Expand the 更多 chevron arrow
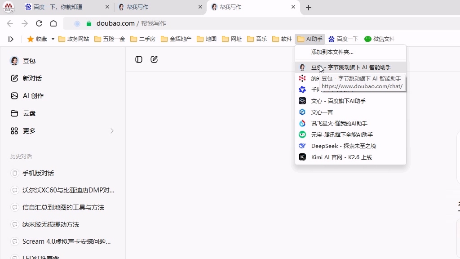Screen dimensions: 460x259 112,131
